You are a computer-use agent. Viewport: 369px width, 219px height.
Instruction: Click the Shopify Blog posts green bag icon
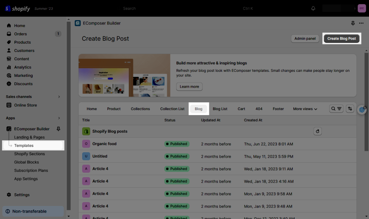coord(86,131)
